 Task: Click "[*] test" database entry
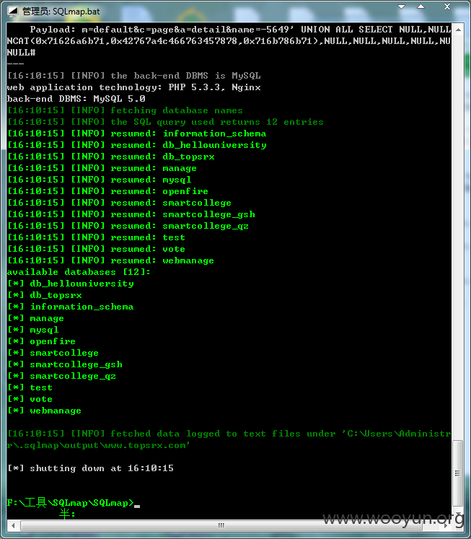30,387
